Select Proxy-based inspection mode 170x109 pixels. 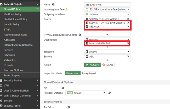tap(89, 73)
